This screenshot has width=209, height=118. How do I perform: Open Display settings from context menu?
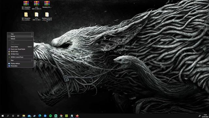pos(20,64)
